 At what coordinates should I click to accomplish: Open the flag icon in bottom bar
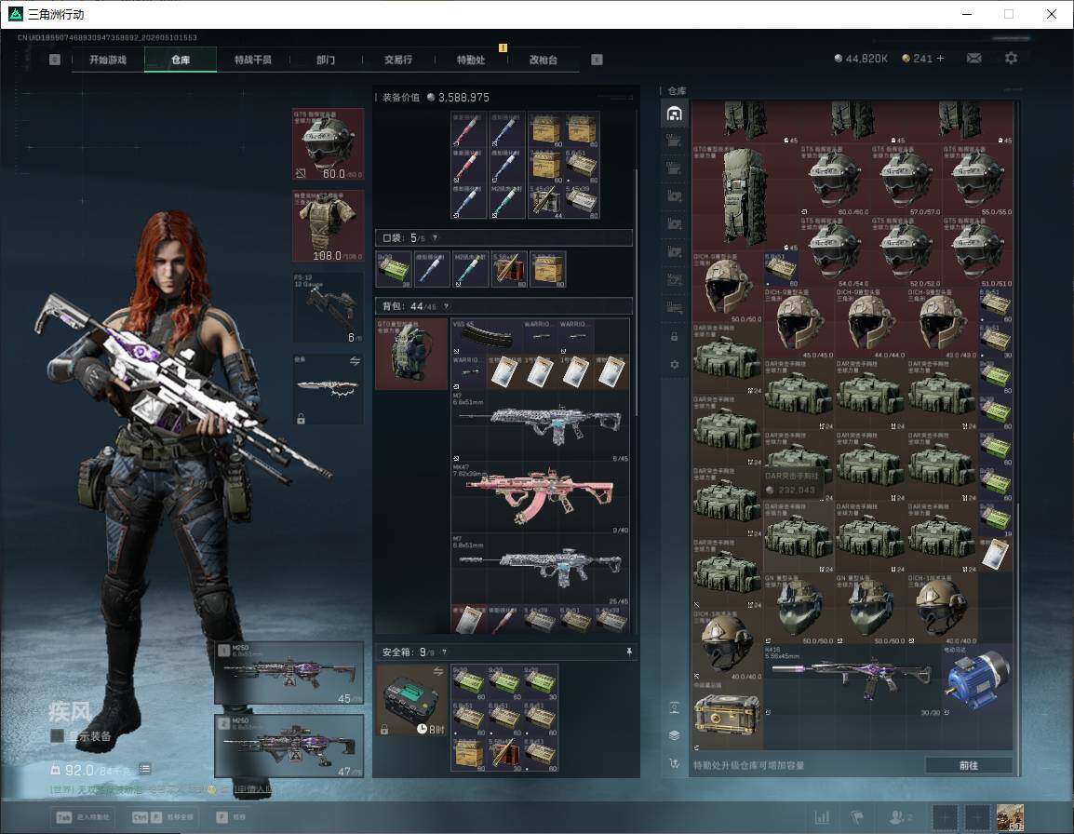pos(857,817)
